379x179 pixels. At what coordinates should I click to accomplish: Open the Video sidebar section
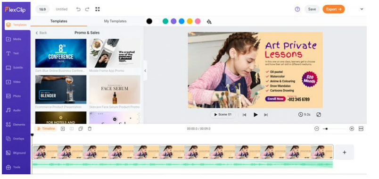pos(14,82)
